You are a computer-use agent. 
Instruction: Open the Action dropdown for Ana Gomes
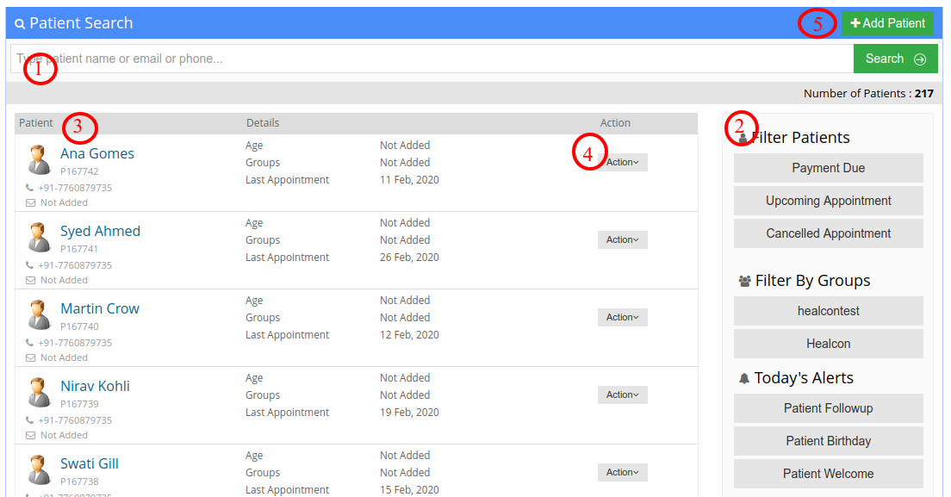click(622, 162)
